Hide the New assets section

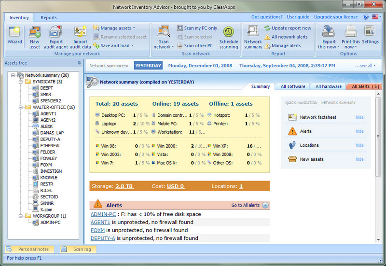pos(359,159)
